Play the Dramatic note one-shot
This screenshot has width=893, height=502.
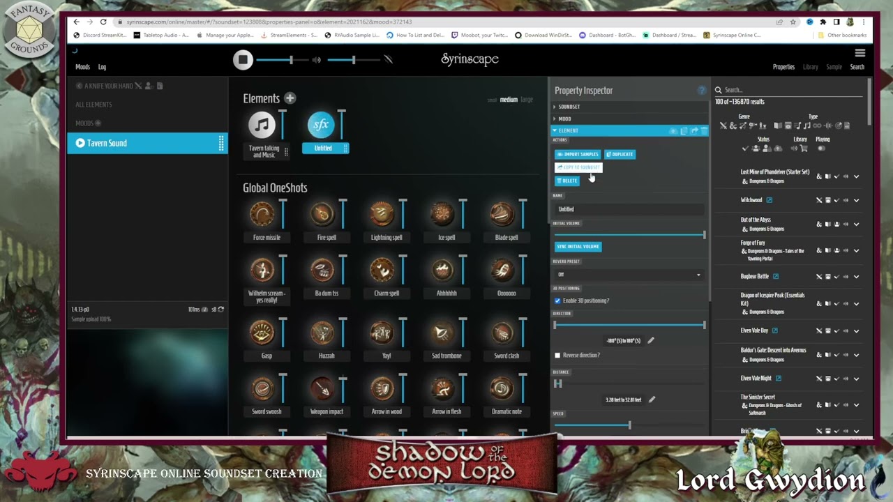point(502,389)
